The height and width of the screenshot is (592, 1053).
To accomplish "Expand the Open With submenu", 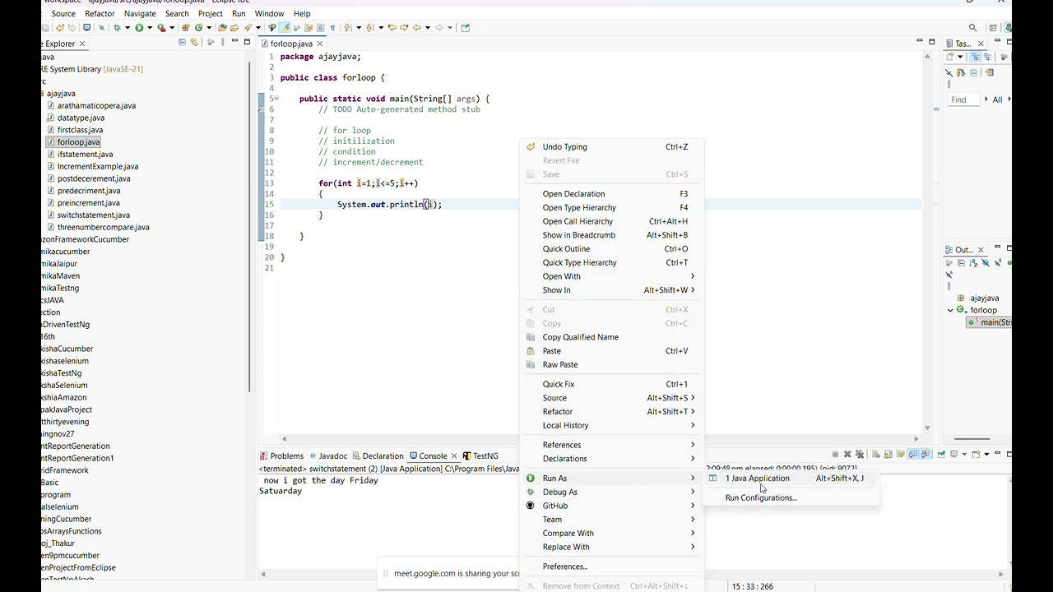I will pyautogui.click(x=614, y=276).
